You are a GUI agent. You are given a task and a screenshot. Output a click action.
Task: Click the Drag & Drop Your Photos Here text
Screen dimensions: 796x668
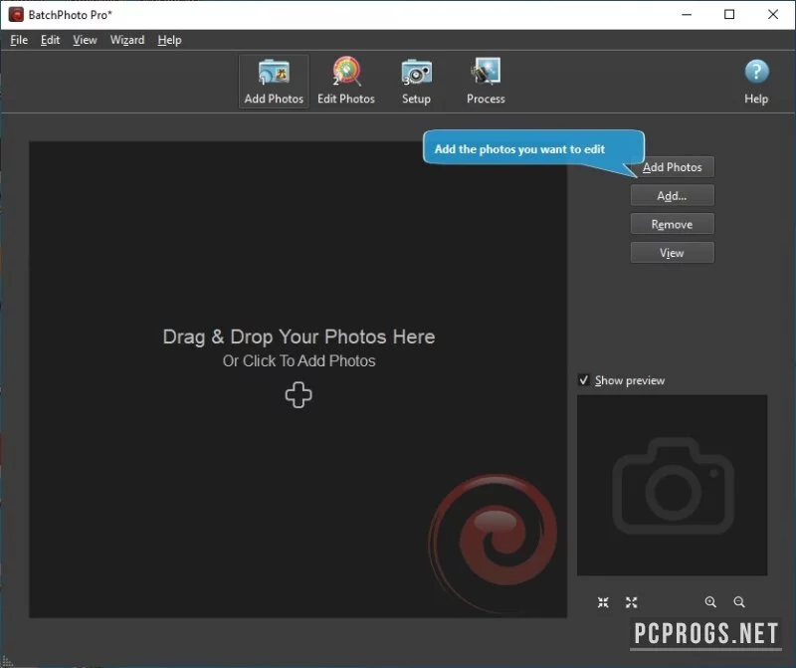pyautogui.click(x=298, y=336)
